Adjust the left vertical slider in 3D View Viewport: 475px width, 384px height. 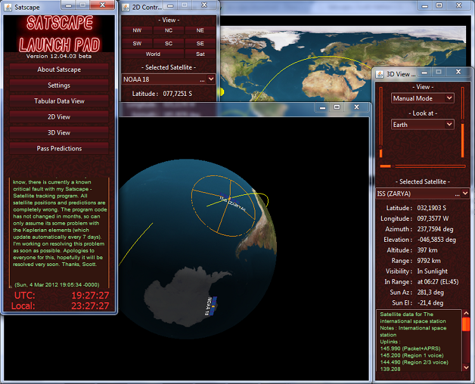click(381, 122)
